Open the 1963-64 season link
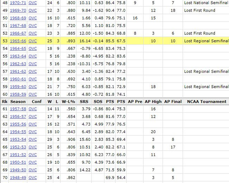Viewport: 229px width, 183px height. tap(18, 56)
